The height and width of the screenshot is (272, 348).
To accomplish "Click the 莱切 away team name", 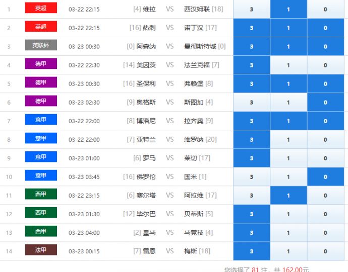I will 191,158.
